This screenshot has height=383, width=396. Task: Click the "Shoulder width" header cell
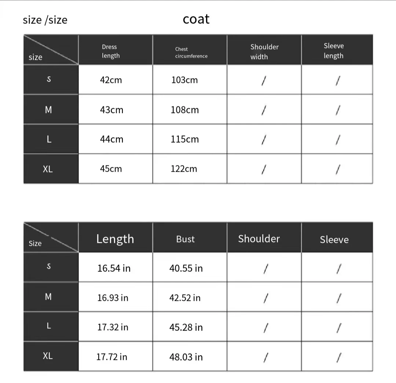coord(264,52)
